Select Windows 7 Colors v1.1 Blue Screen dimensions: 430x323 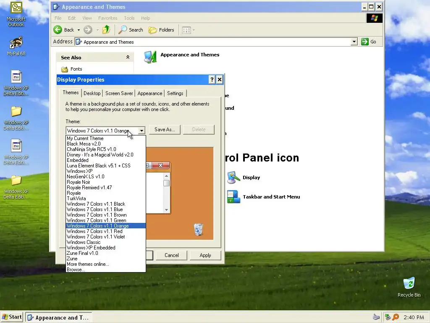pos(106,209)
